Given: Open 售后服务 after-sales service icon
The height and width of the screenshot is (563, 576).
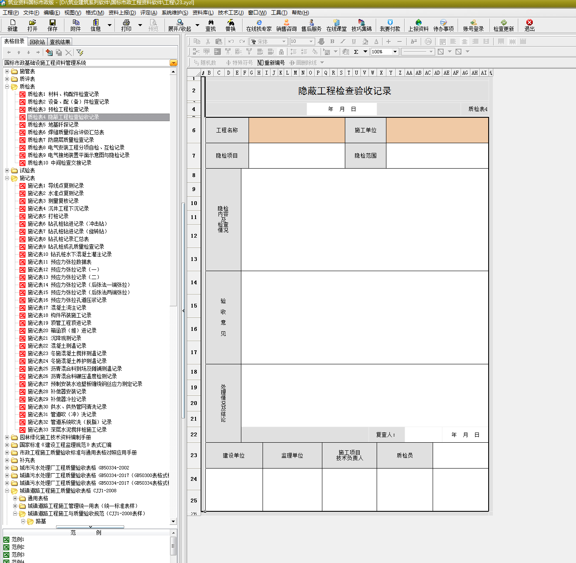Looking at the screenshot, I should click(x=312, y=25).
